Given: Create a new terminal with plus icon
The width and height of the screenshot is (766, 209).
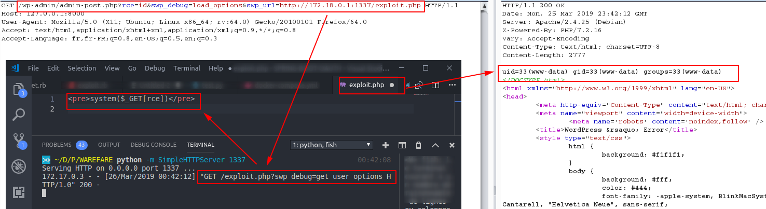Looking at the screenshot, I should point(386,145).
